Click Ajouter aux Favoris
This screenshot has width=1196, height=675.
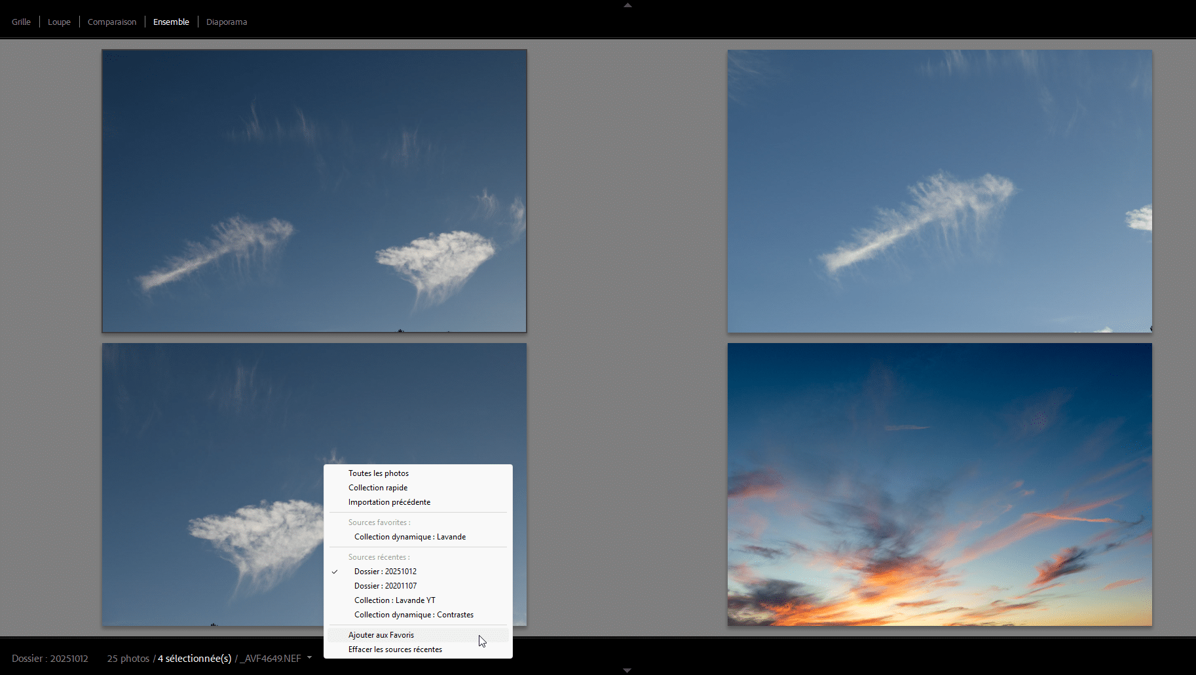tap(381, 634)
